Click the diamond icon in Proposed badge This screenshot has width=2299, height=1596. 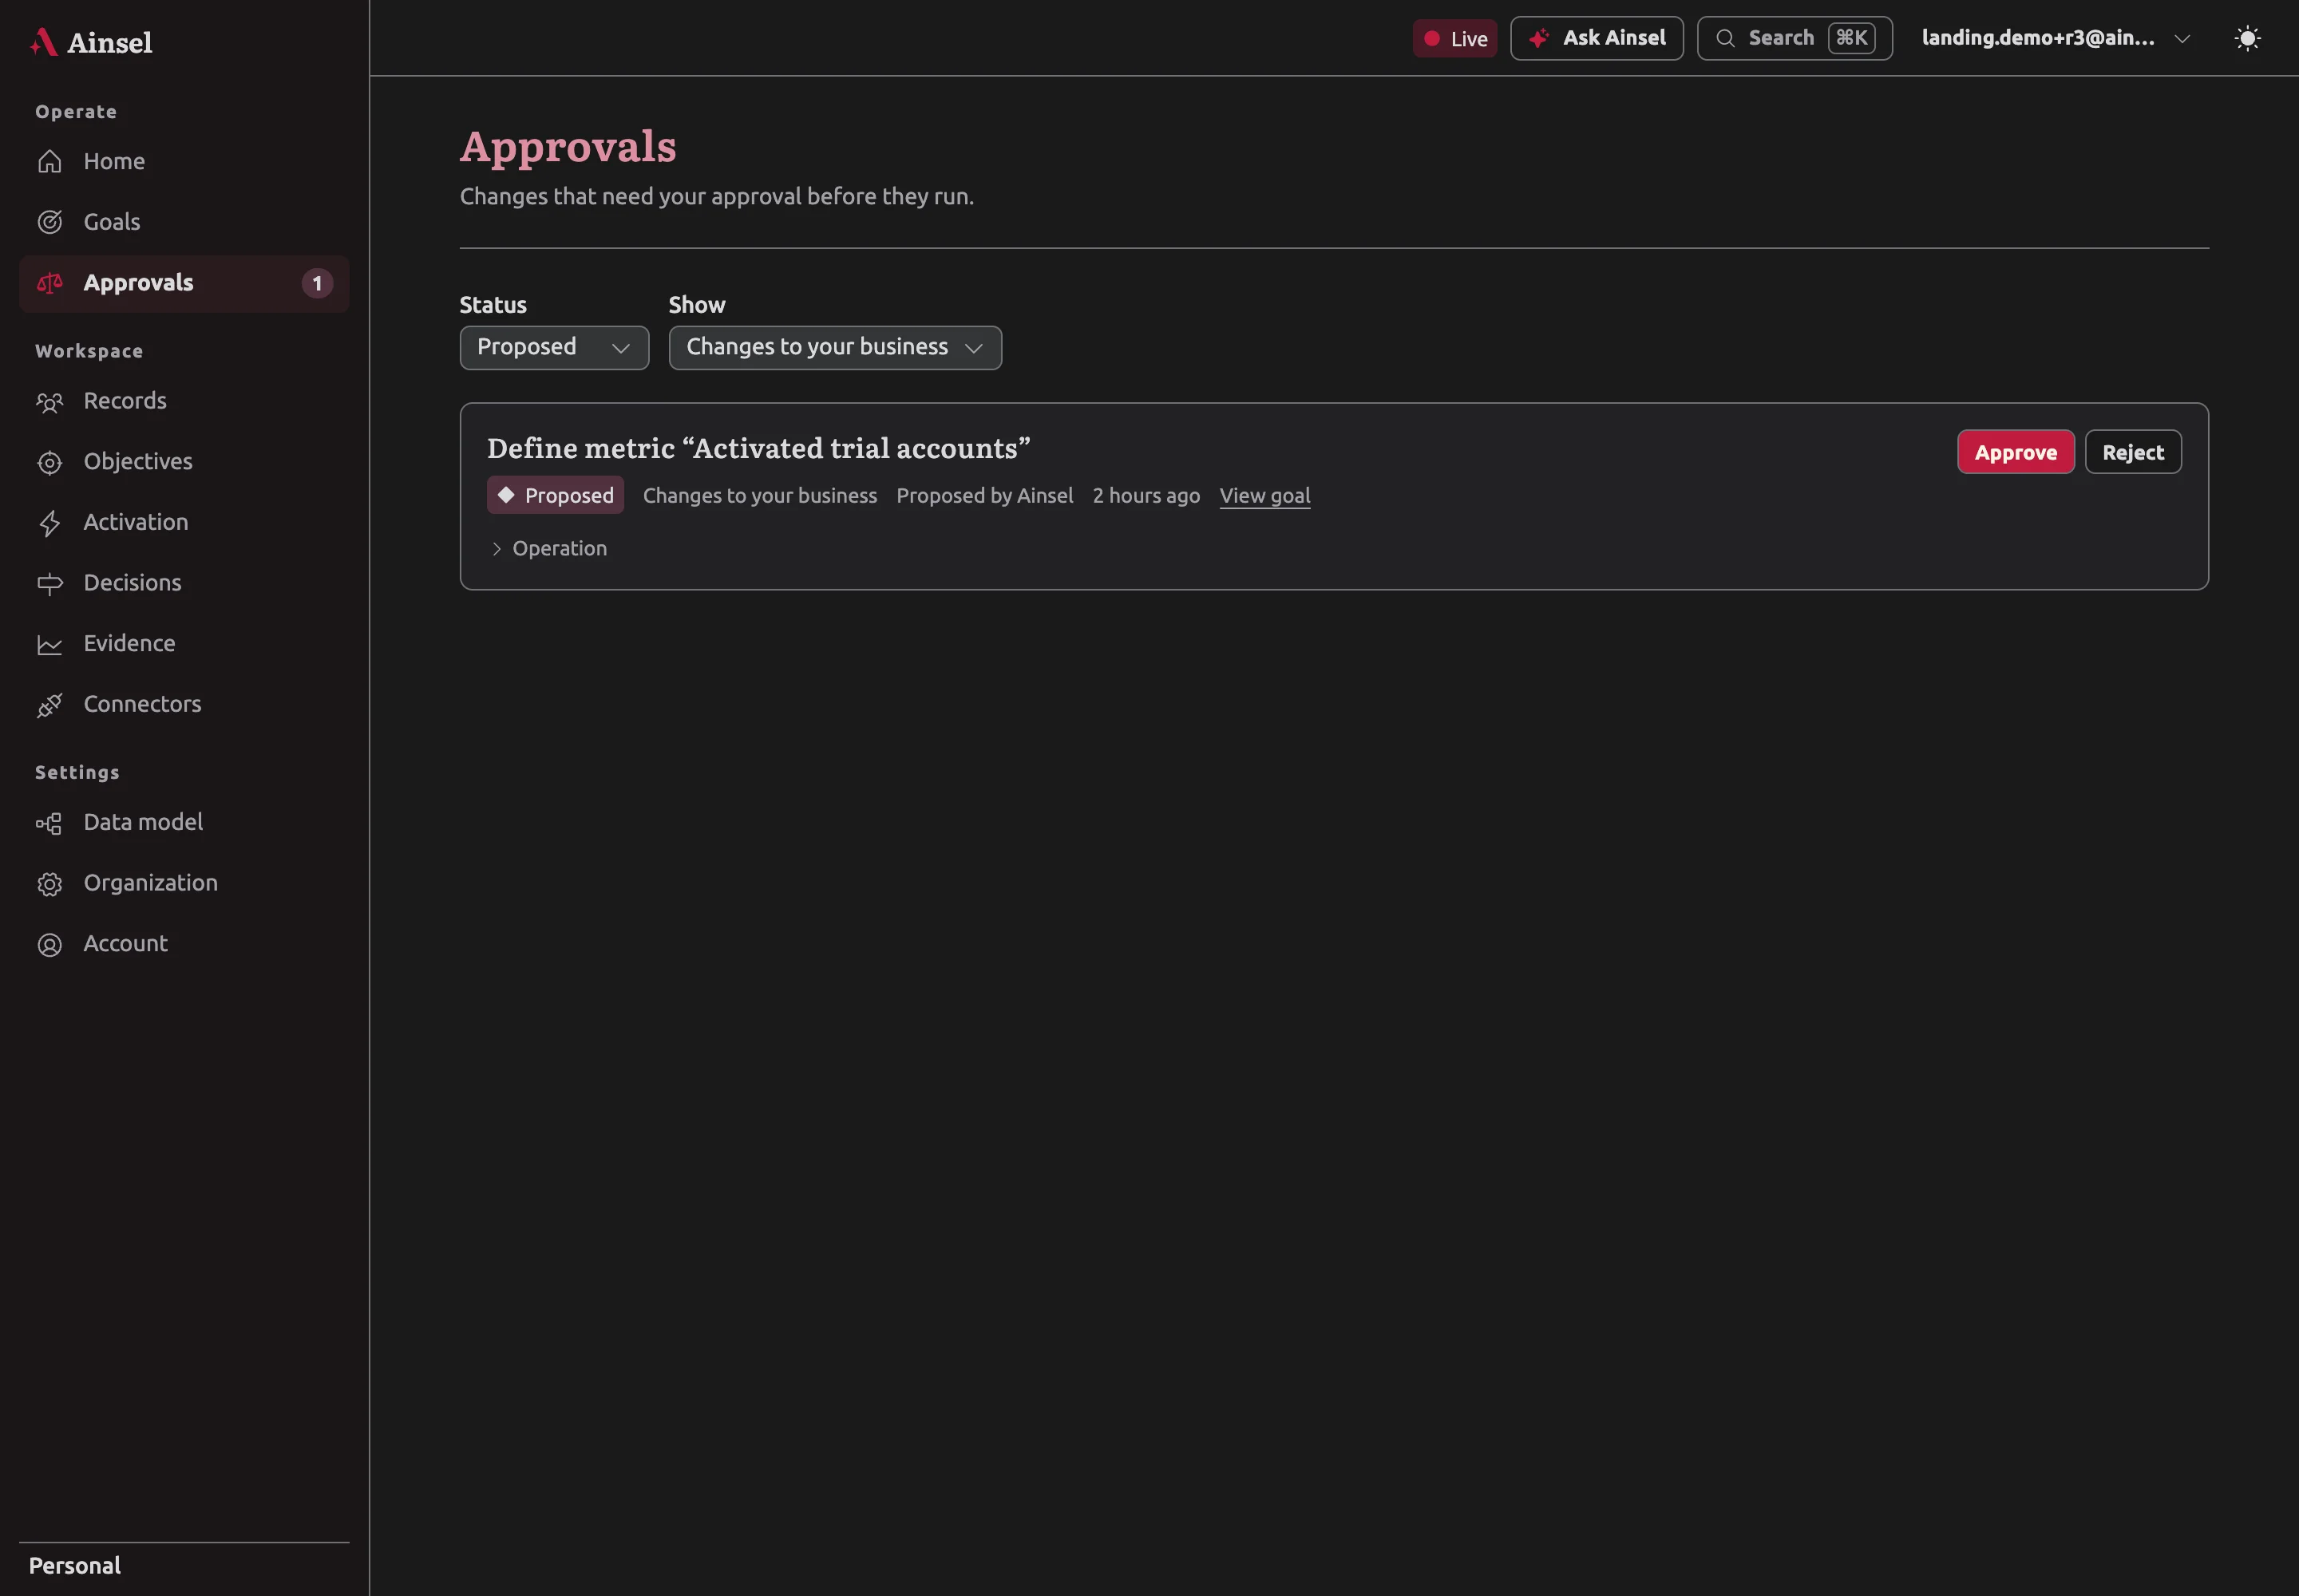click(506, 495)
